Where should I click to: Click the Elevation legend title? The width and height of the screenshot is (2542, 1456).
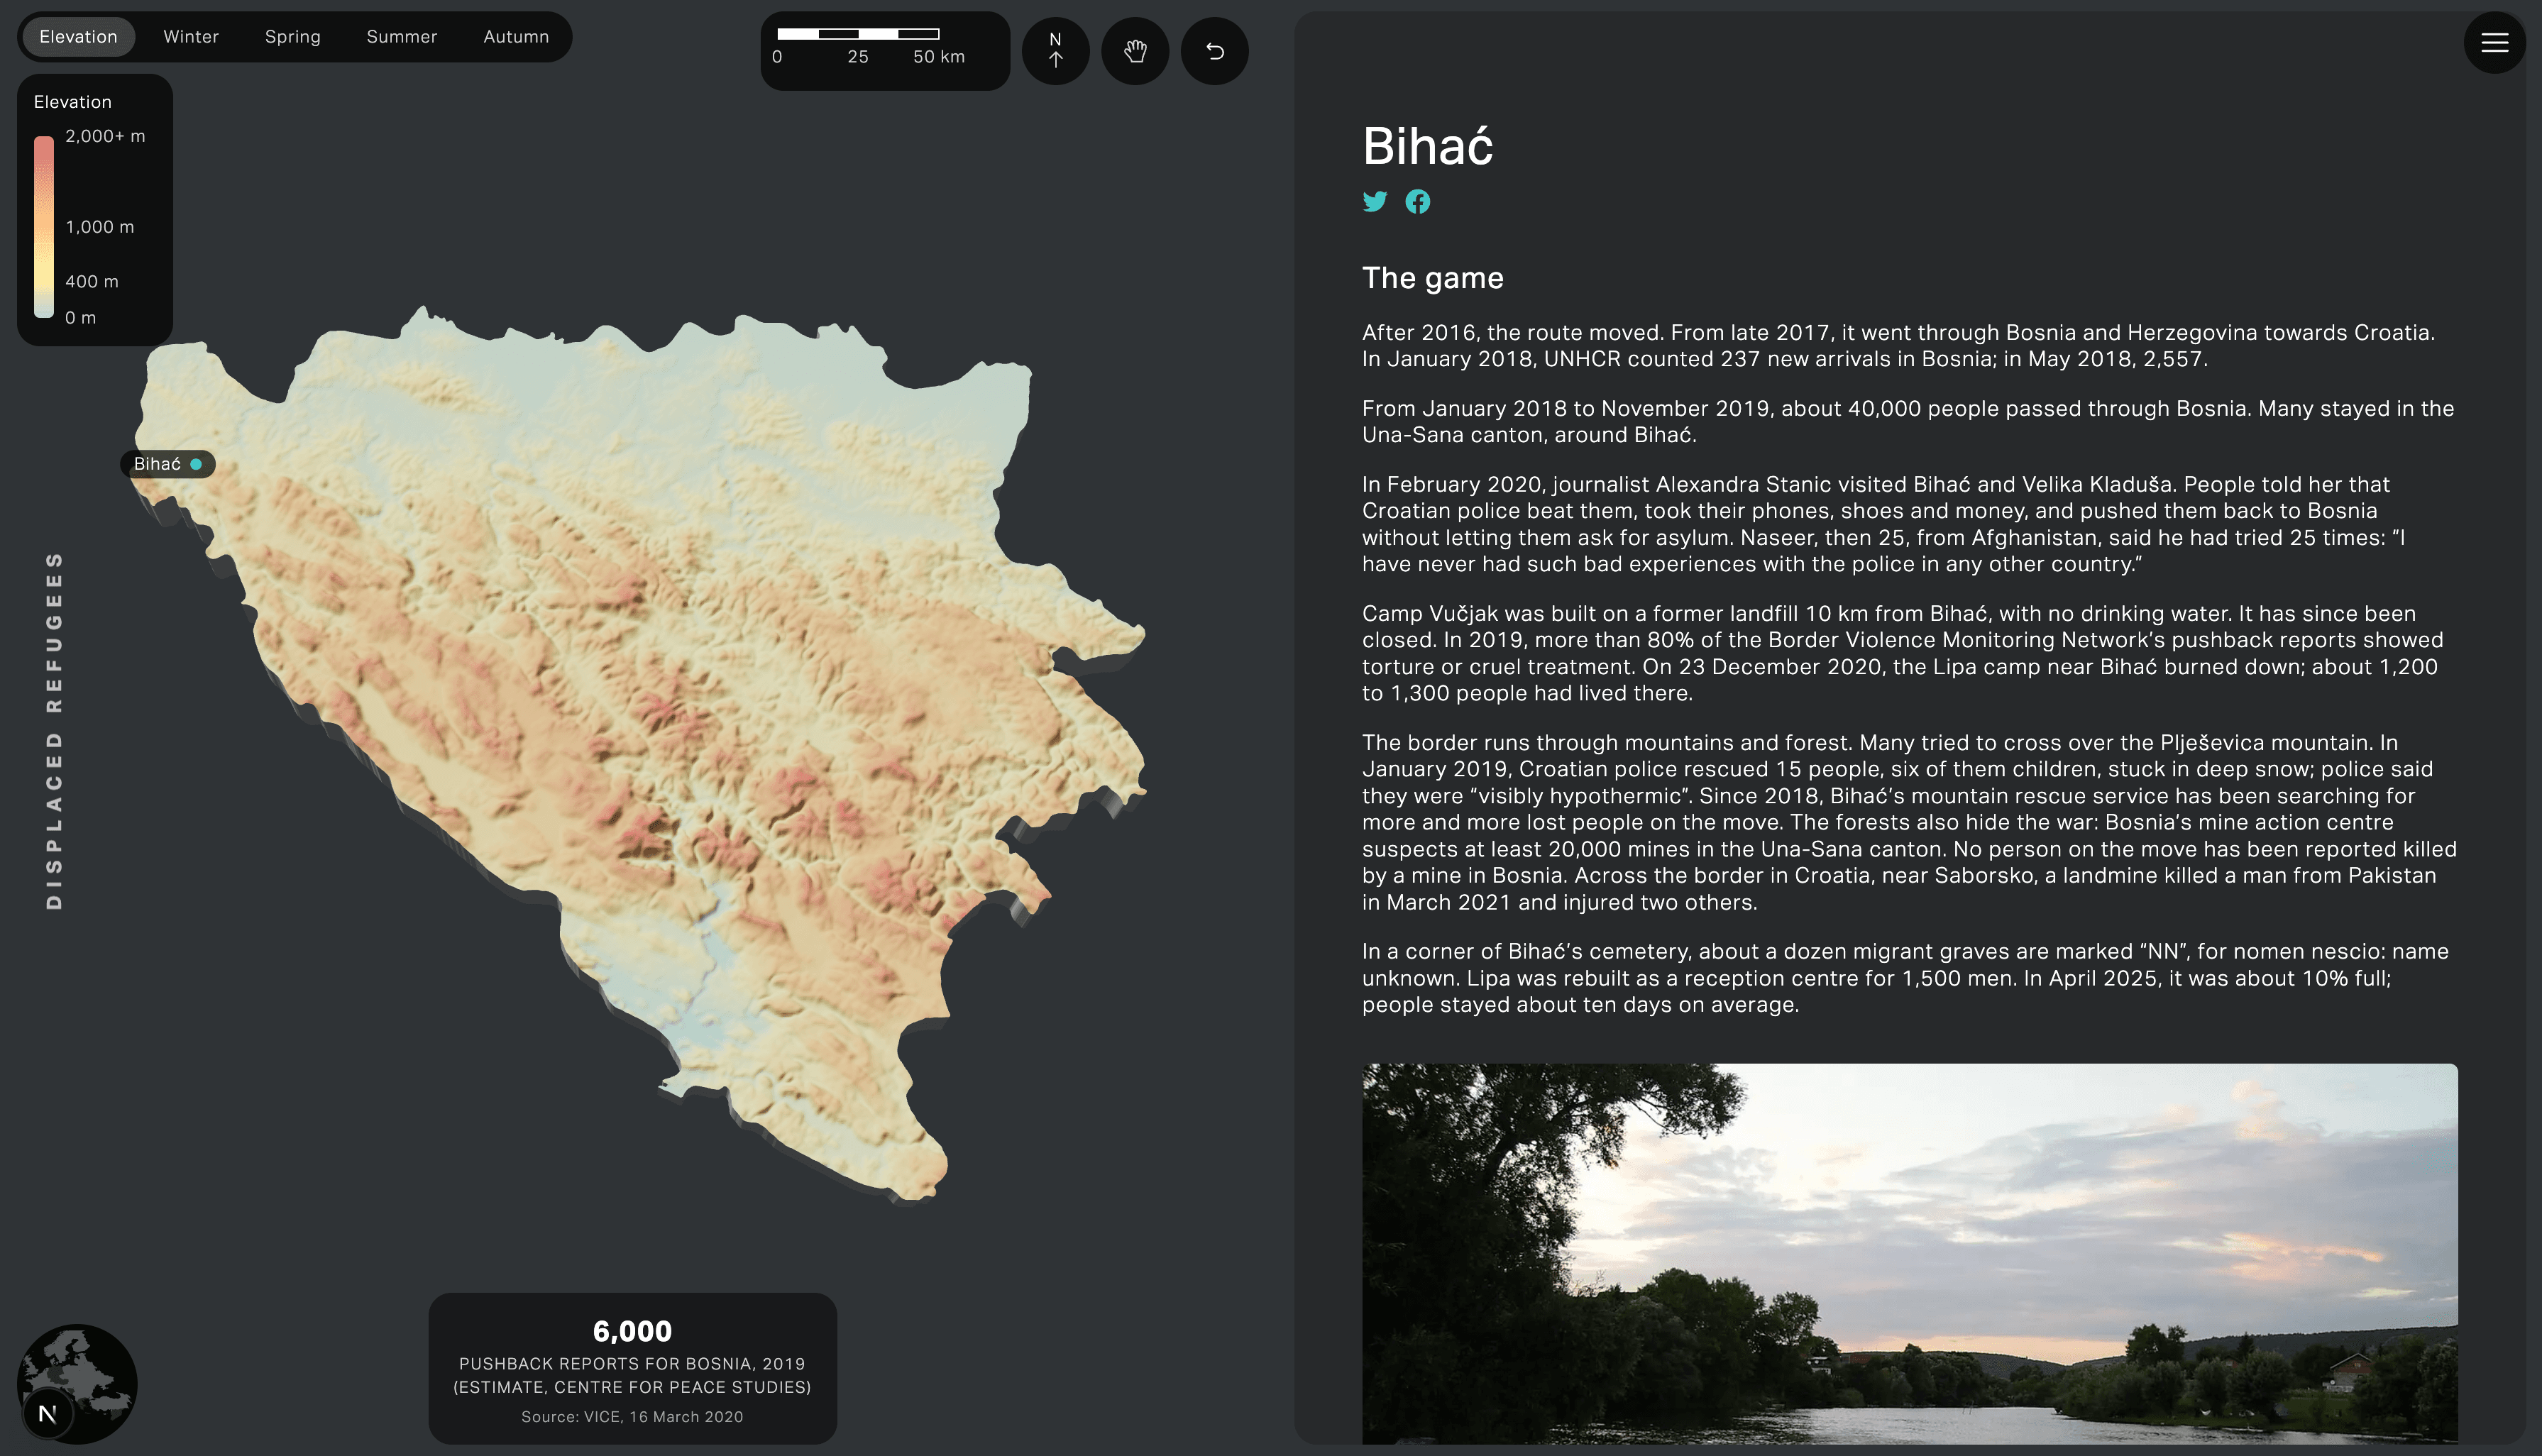(72, 102)
